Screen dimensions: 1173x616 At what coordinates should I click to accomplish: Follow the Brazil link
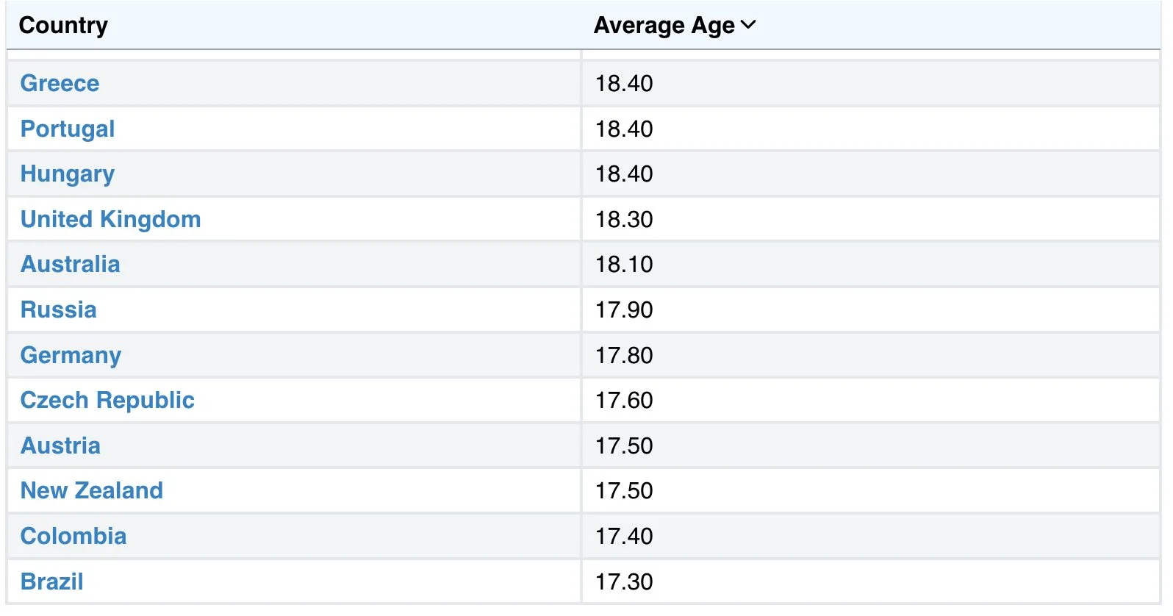51,581
